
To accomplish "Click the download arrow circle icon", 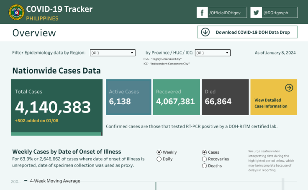I will tap(205, 32).
